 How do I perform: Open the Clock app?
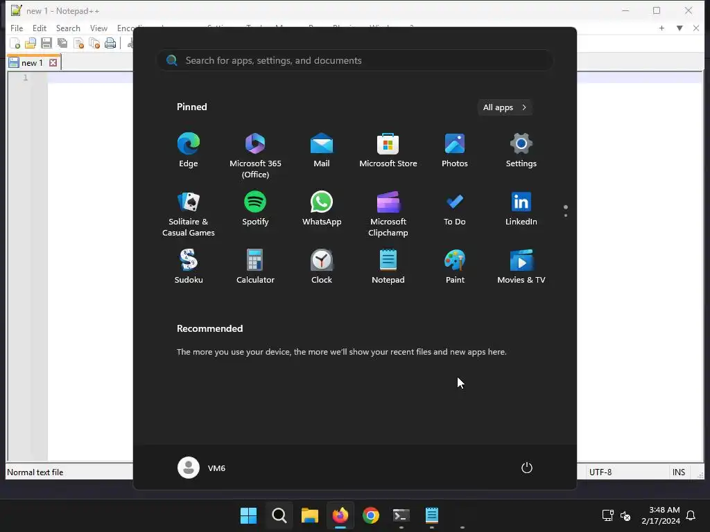322,267
